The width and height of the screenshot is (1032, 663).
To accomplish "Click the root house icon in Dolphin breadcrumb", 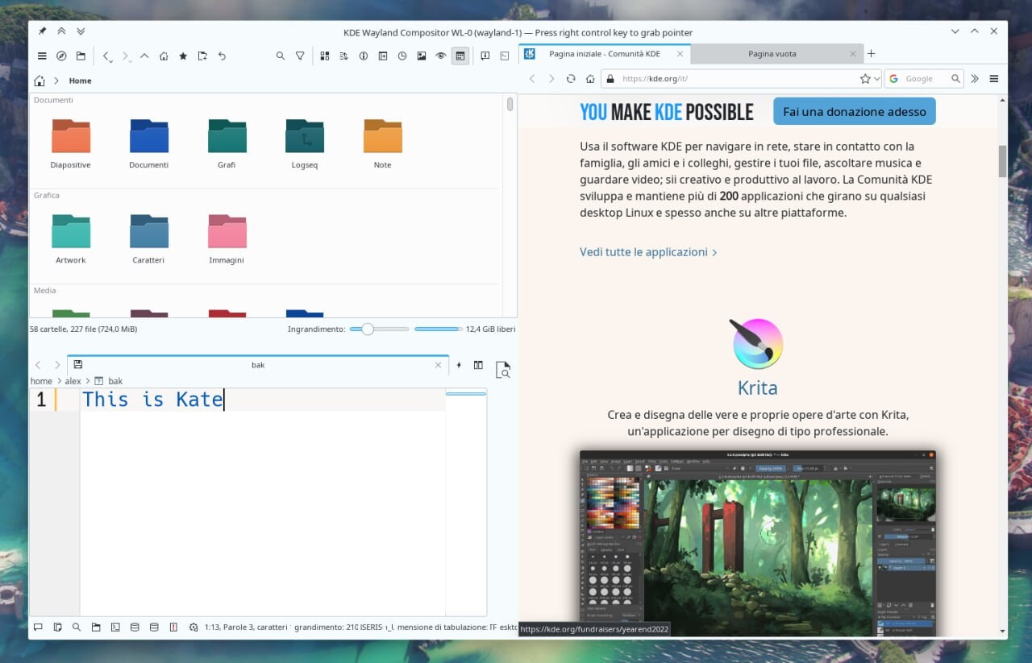I will 40,81.
